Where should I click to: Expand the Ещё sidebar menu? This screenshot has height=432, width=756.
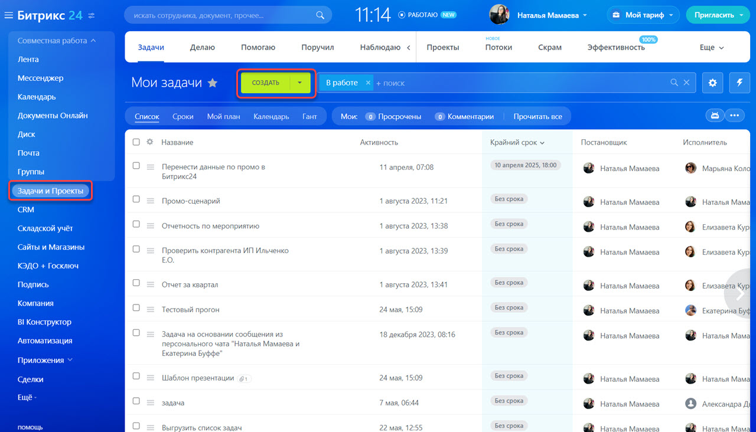27,398
